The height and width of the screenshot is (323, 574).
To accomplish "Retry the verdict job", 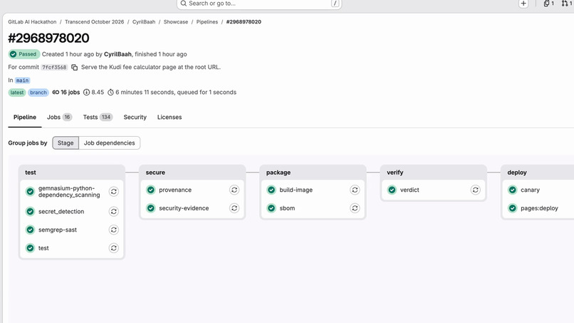I will (x=475, y=190).
